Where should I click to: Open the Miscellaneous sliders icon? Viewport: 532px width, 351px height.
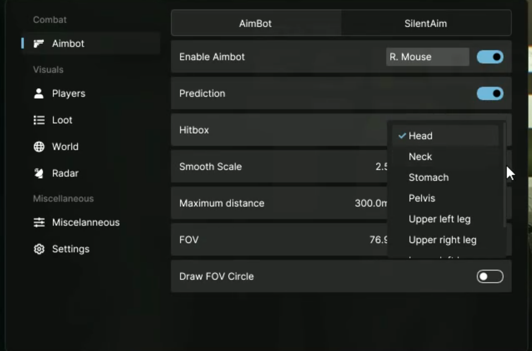pyautogui.click(x=39, y=222)
